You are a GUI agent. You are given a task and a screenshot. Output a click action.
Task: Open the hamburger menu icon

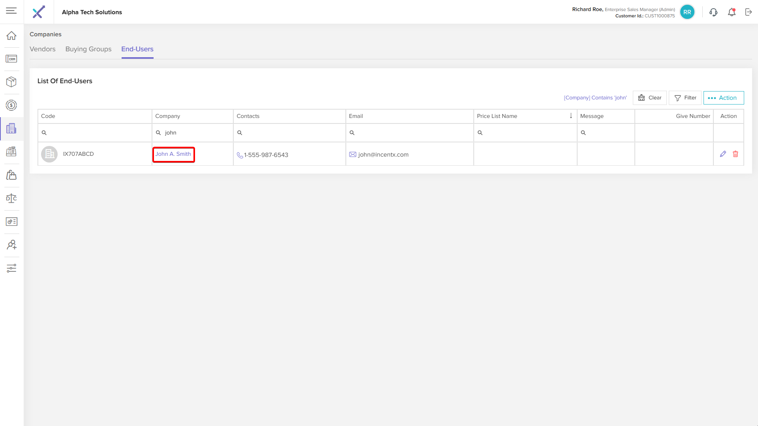coord(11,11)
